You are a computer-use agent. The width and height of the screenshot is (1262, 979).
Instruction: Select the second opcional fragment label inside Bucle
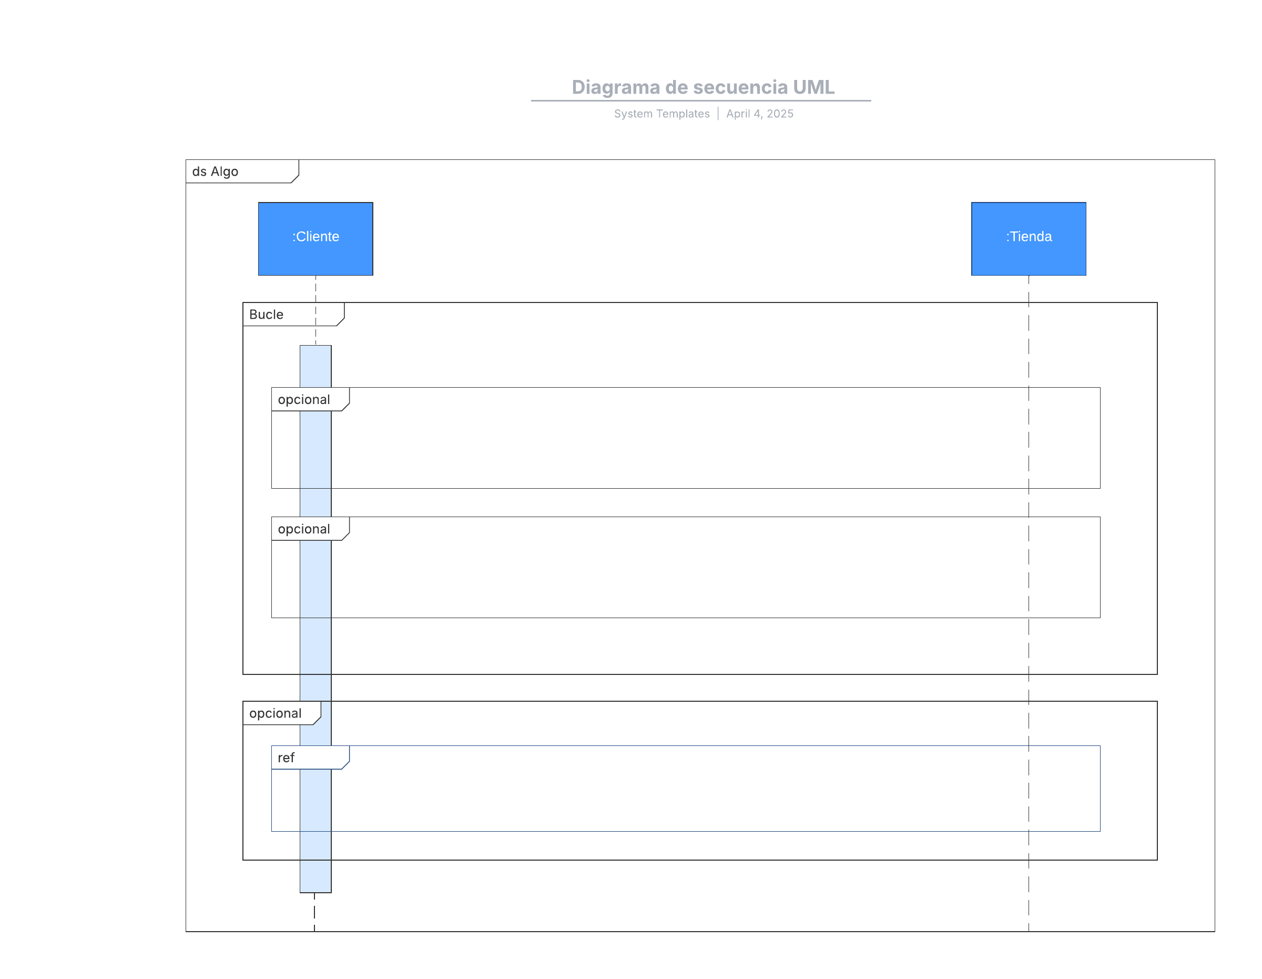pyautogui.click(x=304, y=529)
